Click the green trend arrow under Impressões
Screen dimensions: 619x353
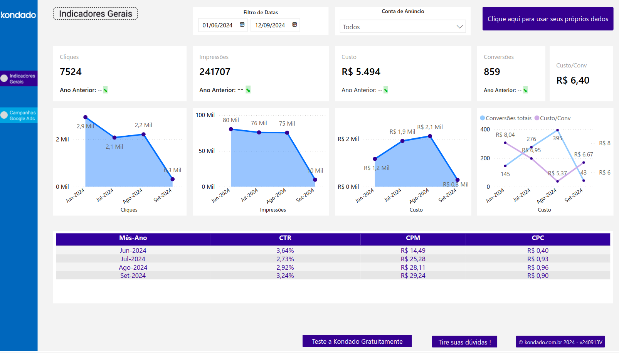[248, 89]
